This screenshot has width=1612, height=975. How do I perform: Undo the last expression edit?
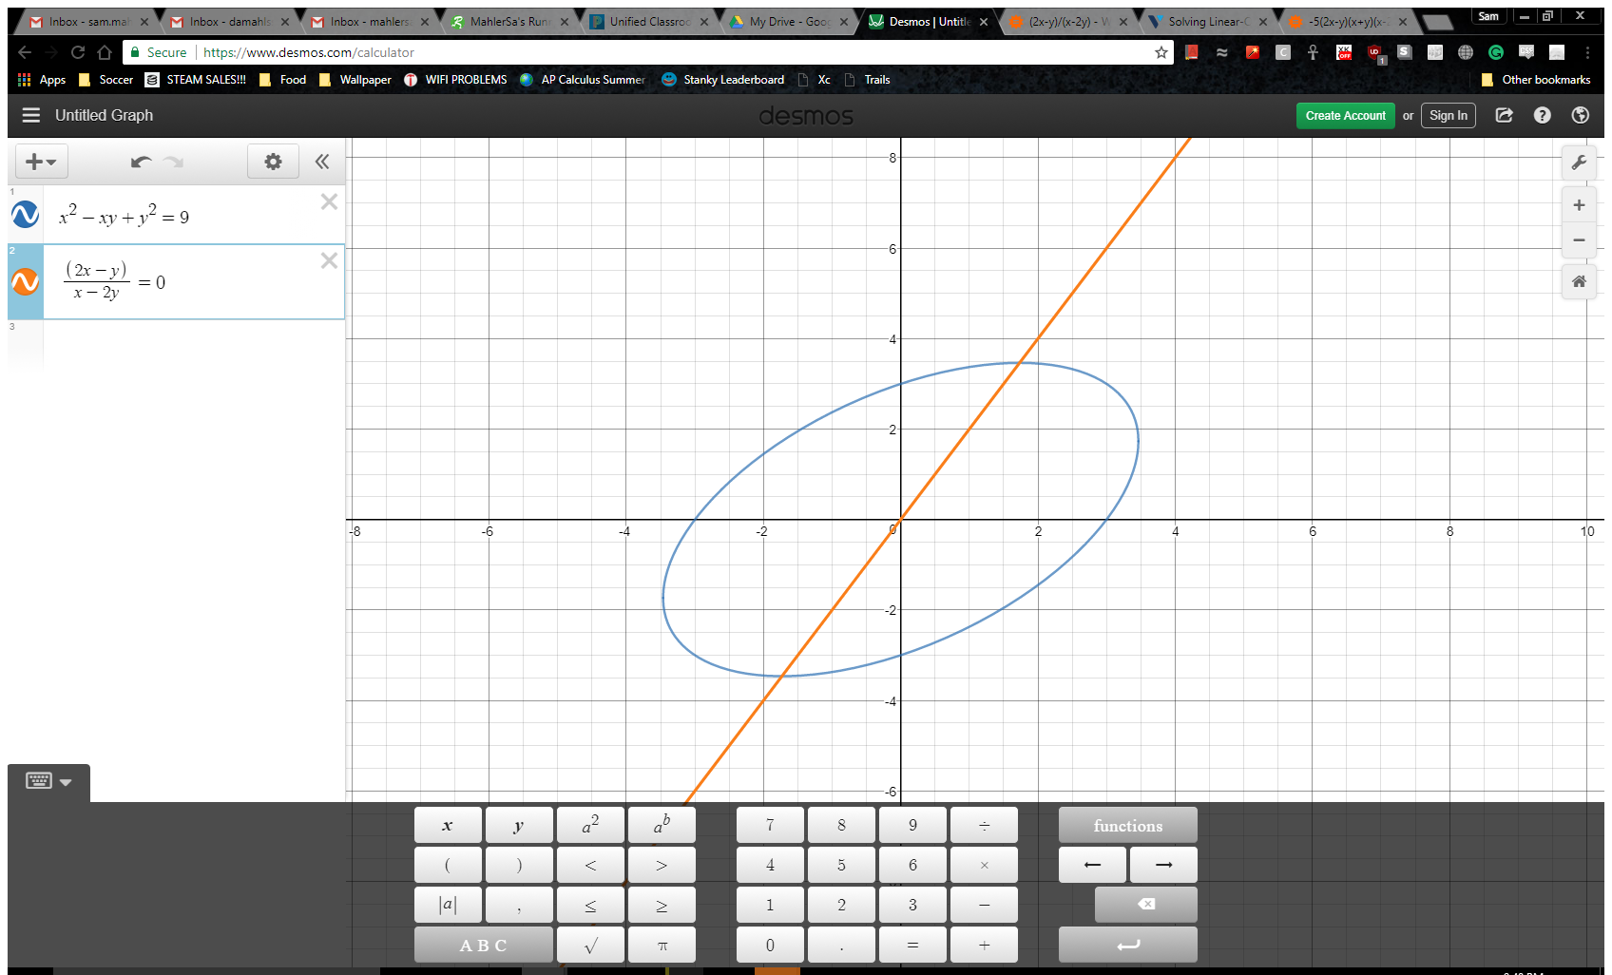click(x=141, y=162)
